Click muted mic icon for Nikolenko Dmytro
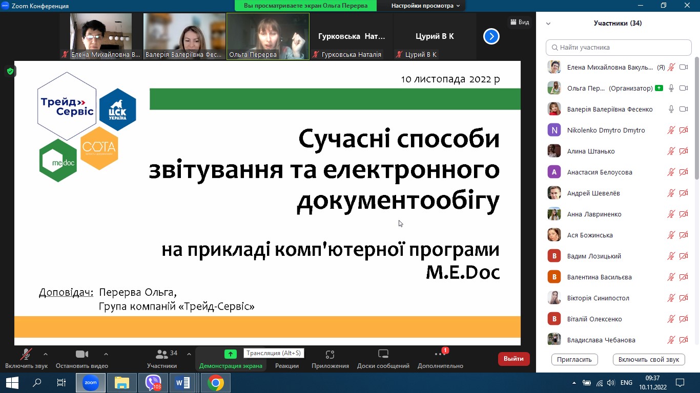This screenshot has height=393, width=700. pos(671,130)
